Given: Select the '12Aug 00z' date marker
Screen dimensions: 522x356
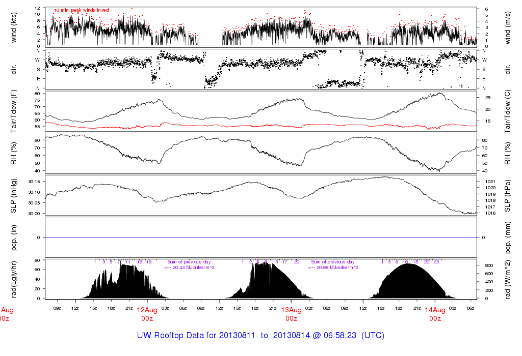Looking at the screenshot, I should [147, 314].
